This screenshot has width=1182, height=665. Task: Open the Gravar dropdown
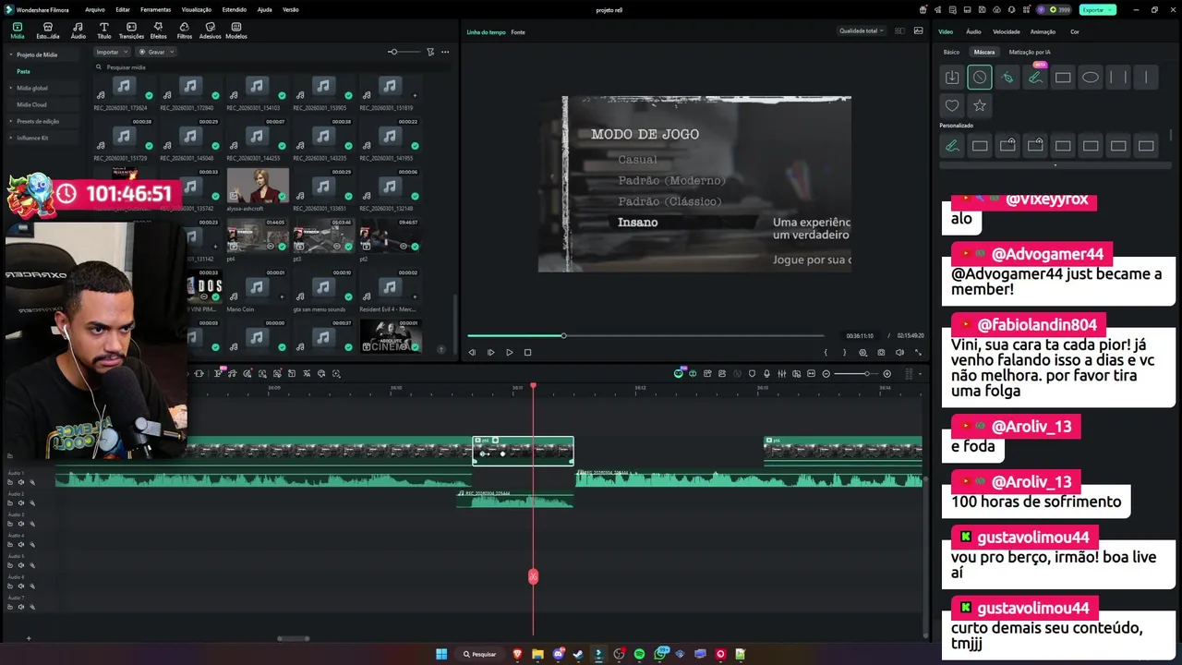156,52
